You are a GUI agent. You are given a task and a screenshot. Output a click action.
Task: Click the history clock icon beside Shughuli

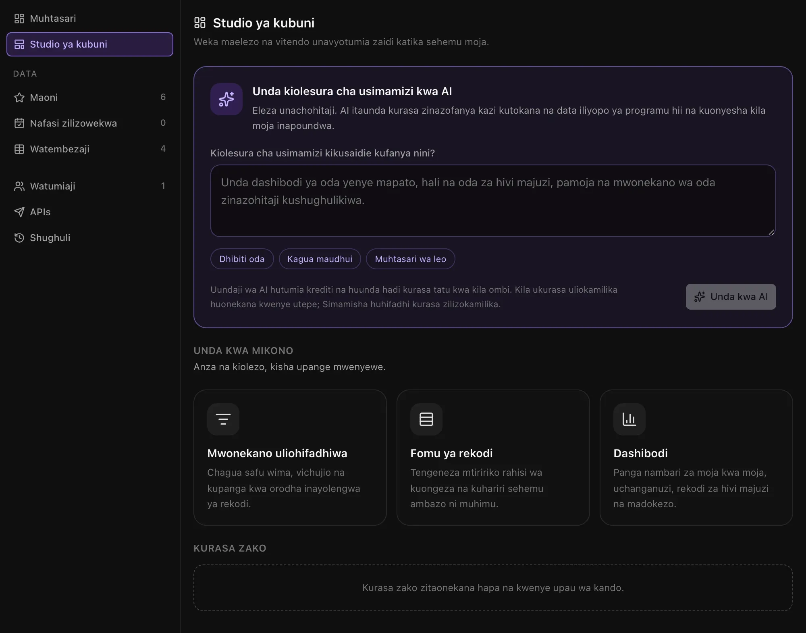[19, 238]
